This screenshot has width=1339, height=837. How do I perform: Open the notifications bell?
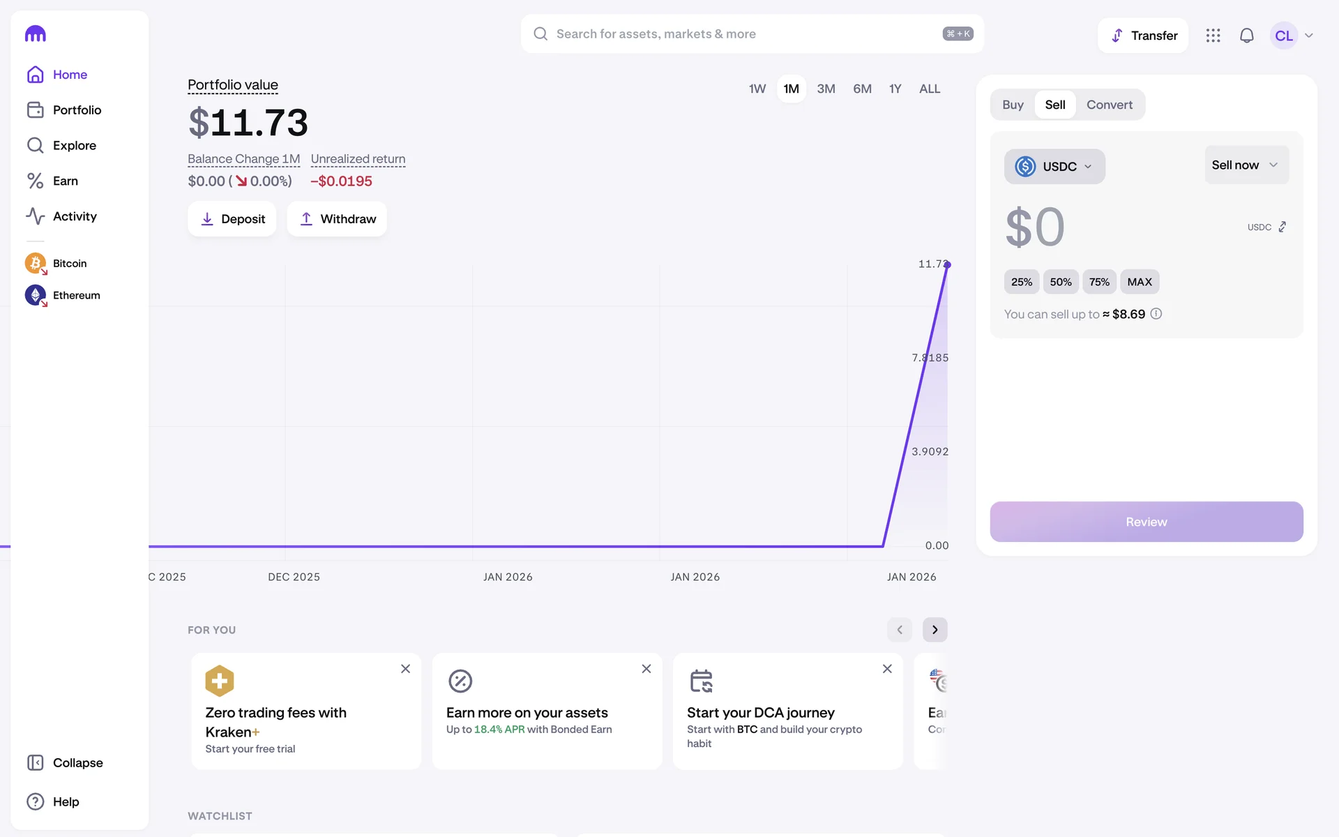point(1246,36)
